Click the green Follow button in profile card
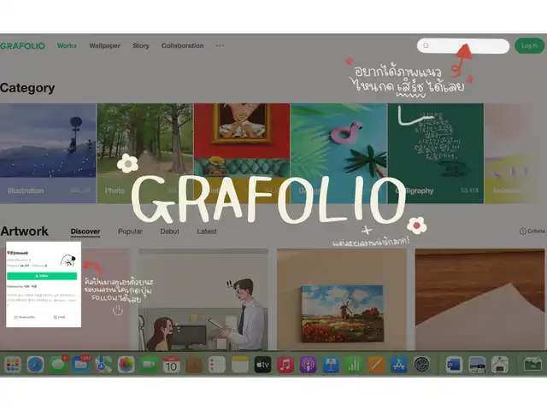This screenshot has height=410, width=547. pos(43,277)
